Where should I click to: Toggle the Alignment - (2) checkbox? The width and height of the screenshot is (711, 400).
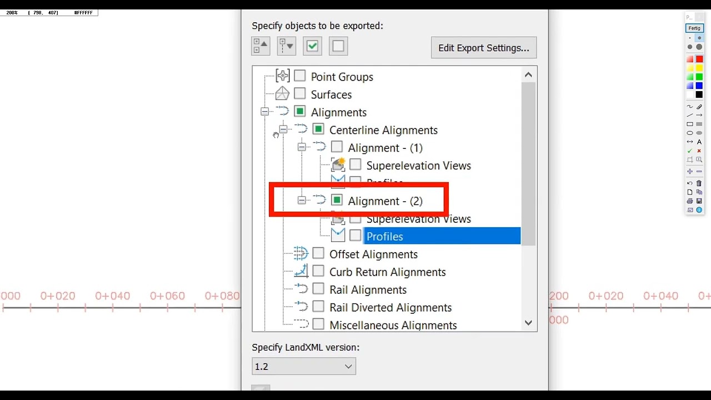click(x=337, y=200)
